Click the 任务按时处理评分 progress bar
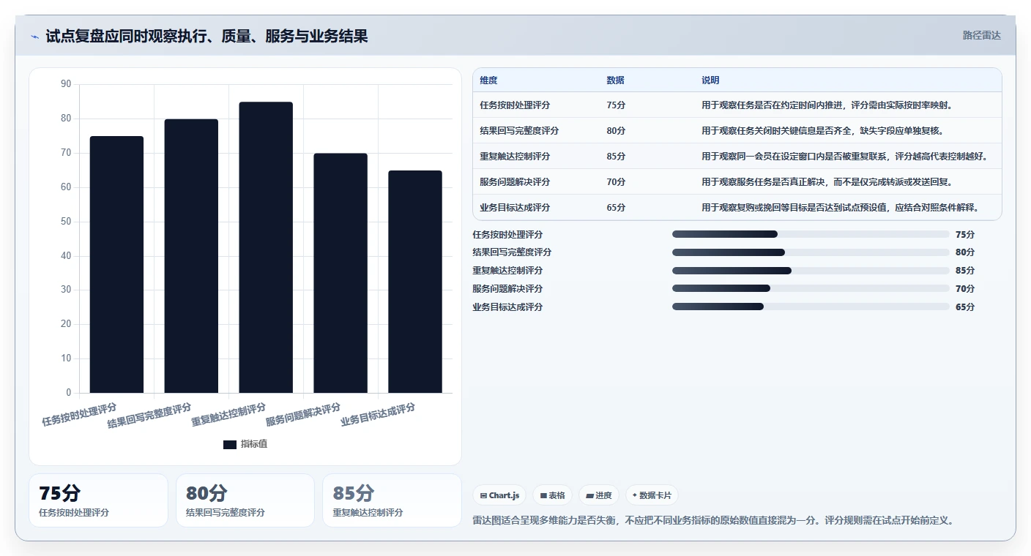The width and height of the screenshot is (1031, 556). tap(811, 234)
